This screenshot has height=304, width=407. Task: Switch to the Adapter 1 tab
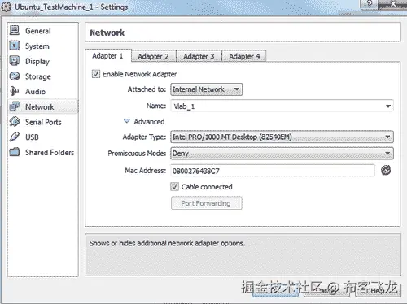[108, 56]
